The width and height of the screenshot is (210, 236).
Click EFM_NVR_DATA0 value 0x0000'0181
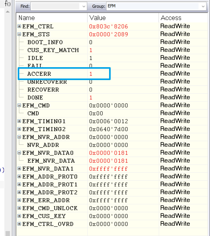[109, 153]
